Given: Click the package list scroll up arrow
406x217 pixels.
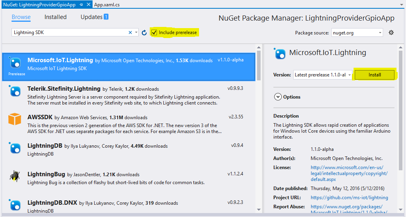Looking at the screenshot, I should (x=259, y=48).
